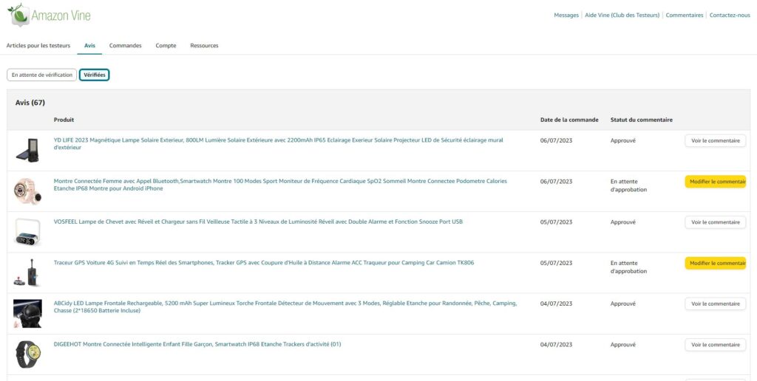757x381 pixels.
Task: Modify the comment for Montre Connectée Femme
Action: pos(715,182)
